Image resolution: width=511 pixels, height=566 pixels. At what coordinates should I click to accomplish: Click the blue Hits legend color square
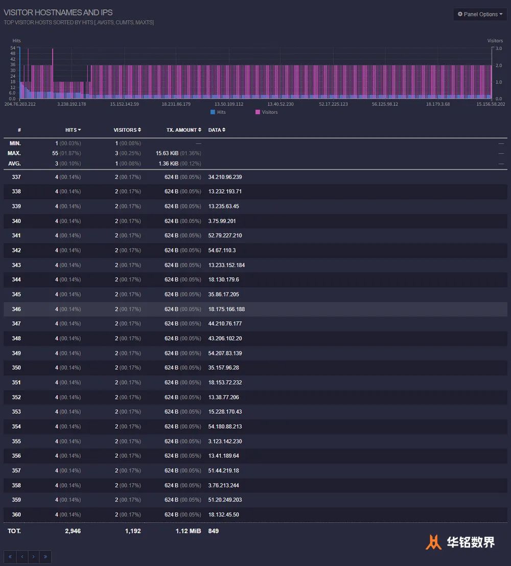[x=213, y=112]
